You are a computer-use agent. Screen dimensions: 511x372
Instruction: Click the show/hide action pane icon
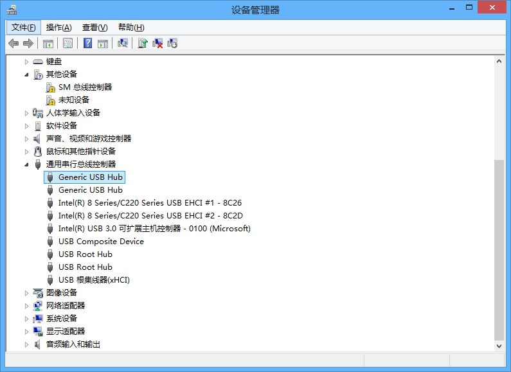click(x=103, y=43)
